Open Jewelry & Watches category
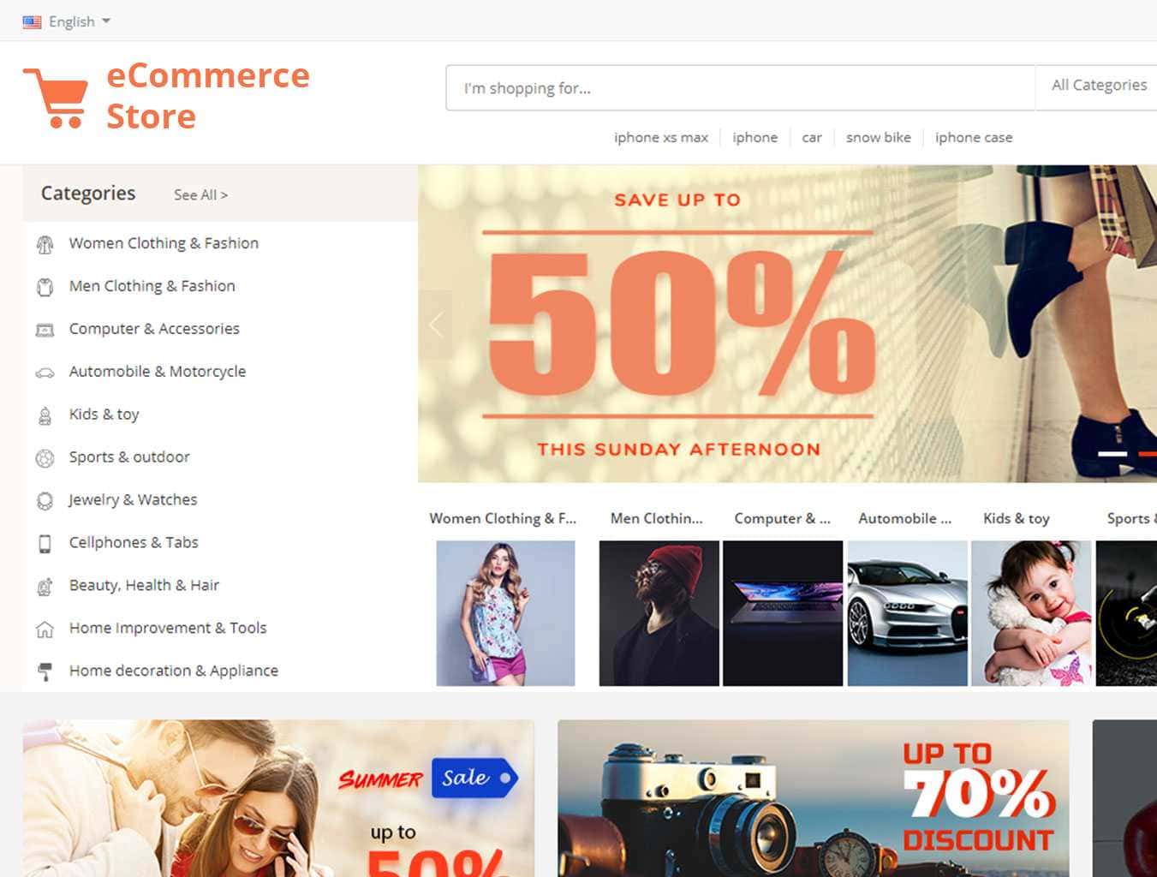 (x=133, y=500)
